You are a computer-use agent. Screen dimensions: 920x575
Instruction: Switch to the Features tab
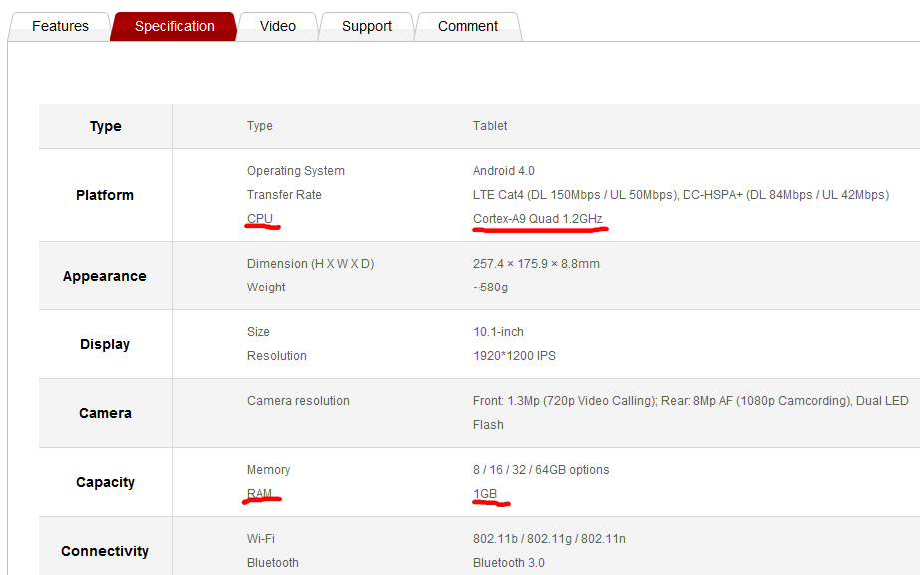click(x=60, y=26)
